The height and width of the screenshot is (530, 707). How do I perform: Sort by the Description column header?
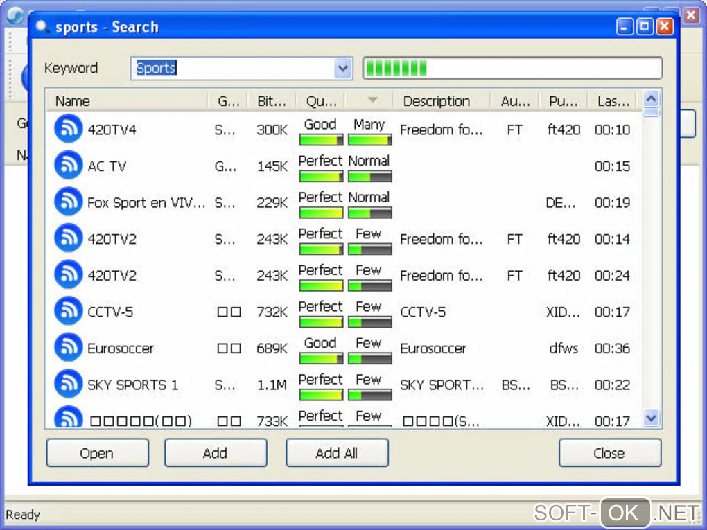(x=442, y=101)
